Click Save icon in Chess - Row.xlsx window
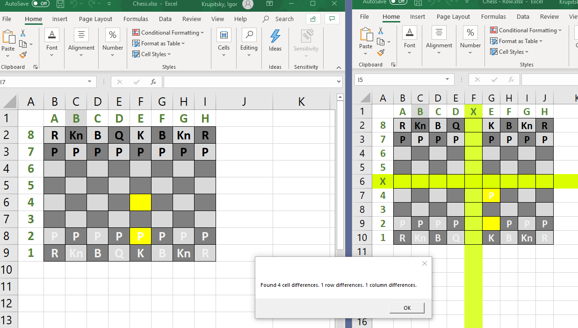 pos(418,2)
